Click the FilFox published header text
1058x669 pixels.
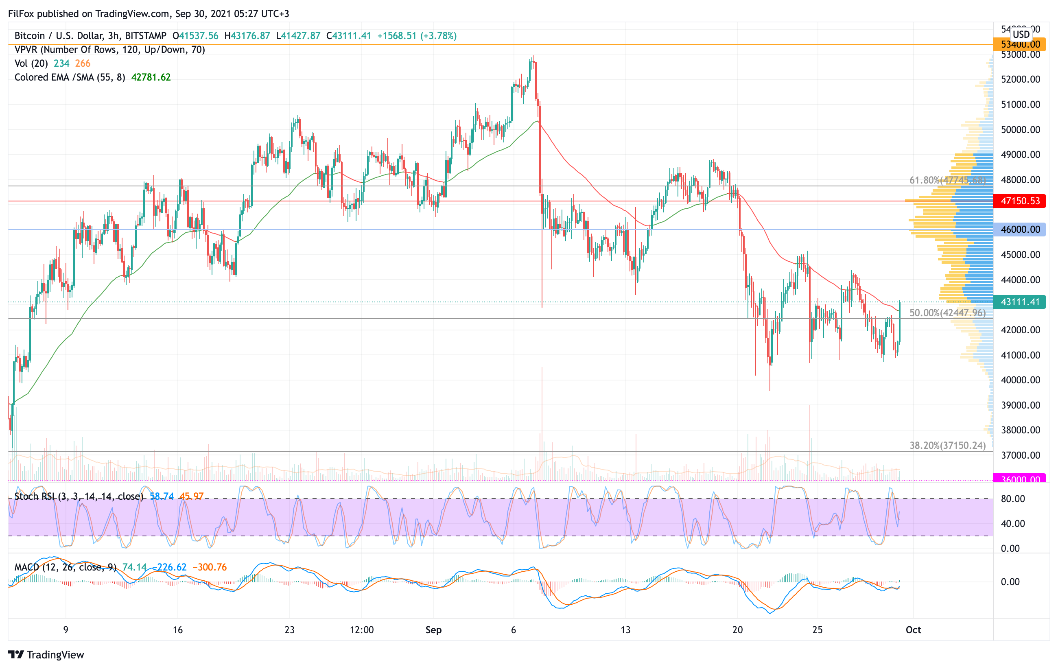pos(149,13)
